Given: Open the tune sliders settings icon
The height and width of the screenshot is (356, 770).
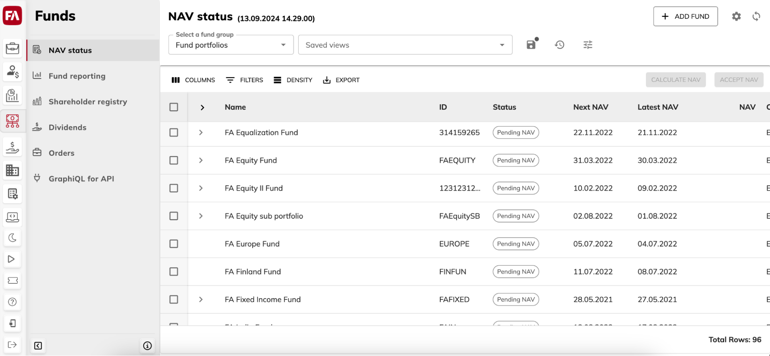Looking at the screenshot, I should point(588,45).
